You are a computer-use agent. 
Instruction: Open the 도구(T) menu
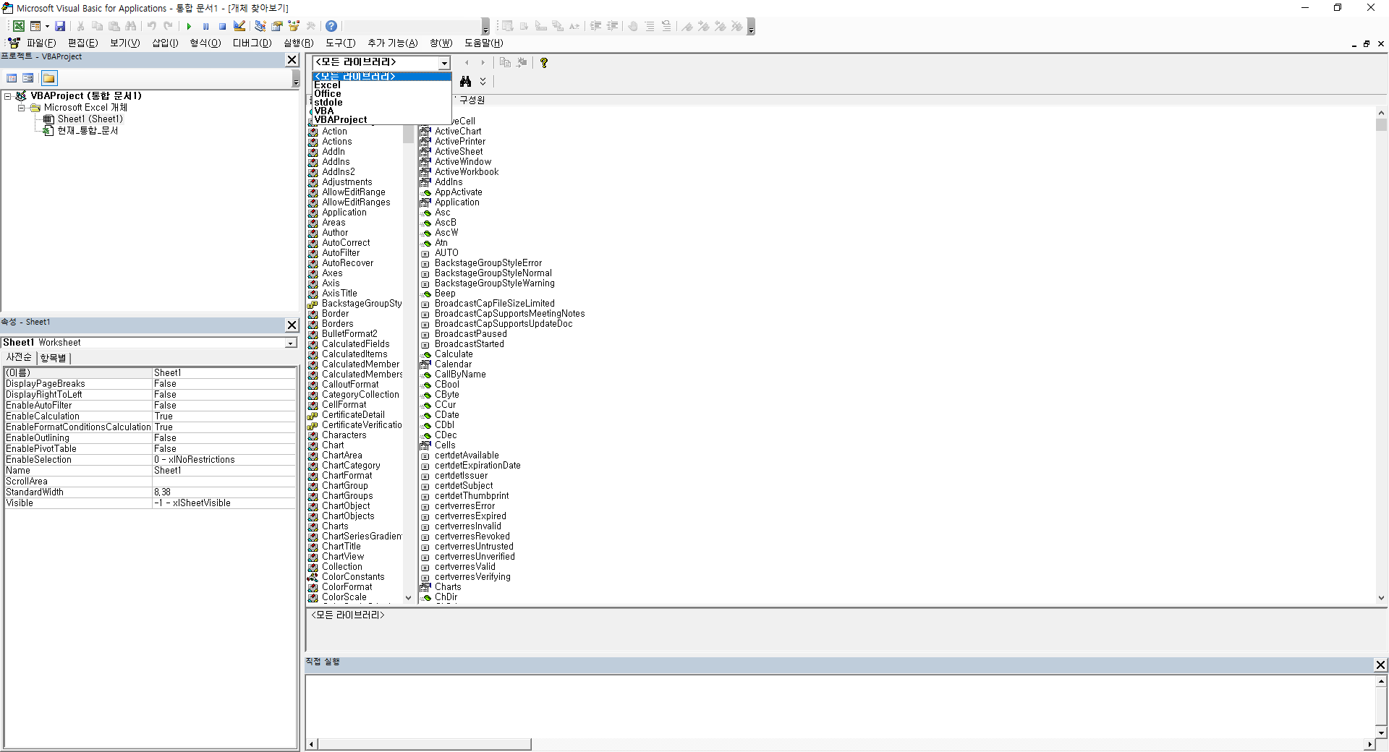340,43
